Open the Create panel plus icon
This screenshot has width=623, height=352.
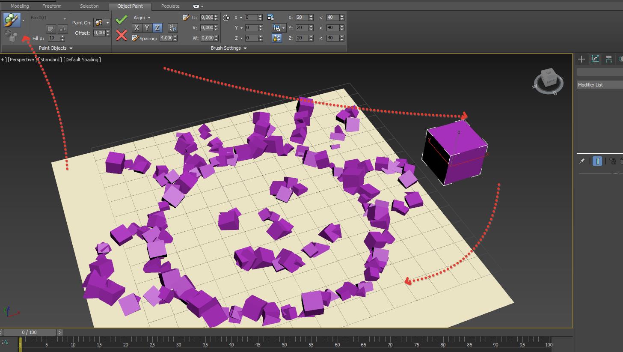coord(581,59)
